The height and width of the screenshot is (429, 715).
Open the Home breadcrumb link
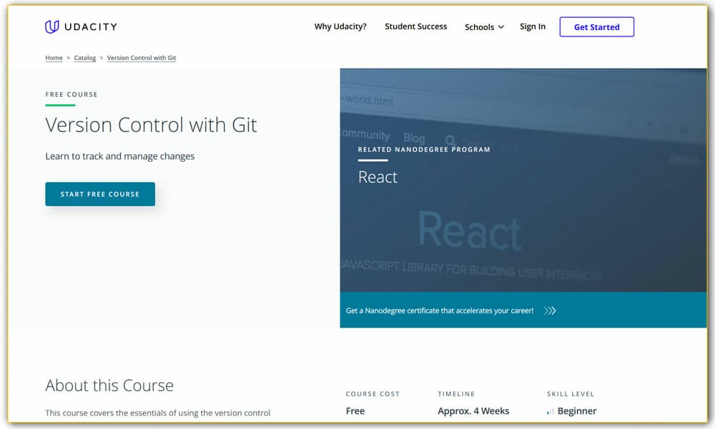click(x=54, y=58)
